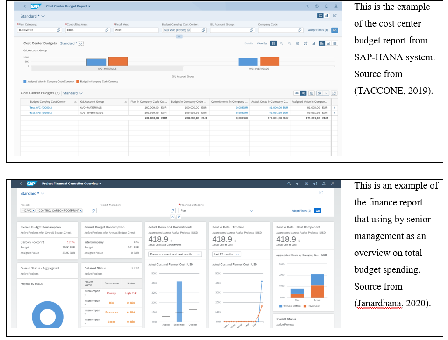Click the search icon in Cost Center Budget Report header
The height and width of the screenshot is (340, 448).
[x=307, y=6]
